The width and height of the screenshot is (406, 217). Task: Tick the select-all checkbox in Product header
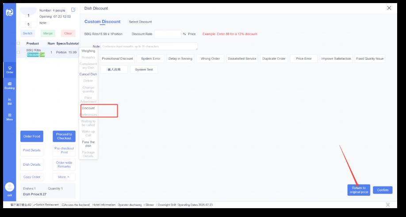click(19, 43)
